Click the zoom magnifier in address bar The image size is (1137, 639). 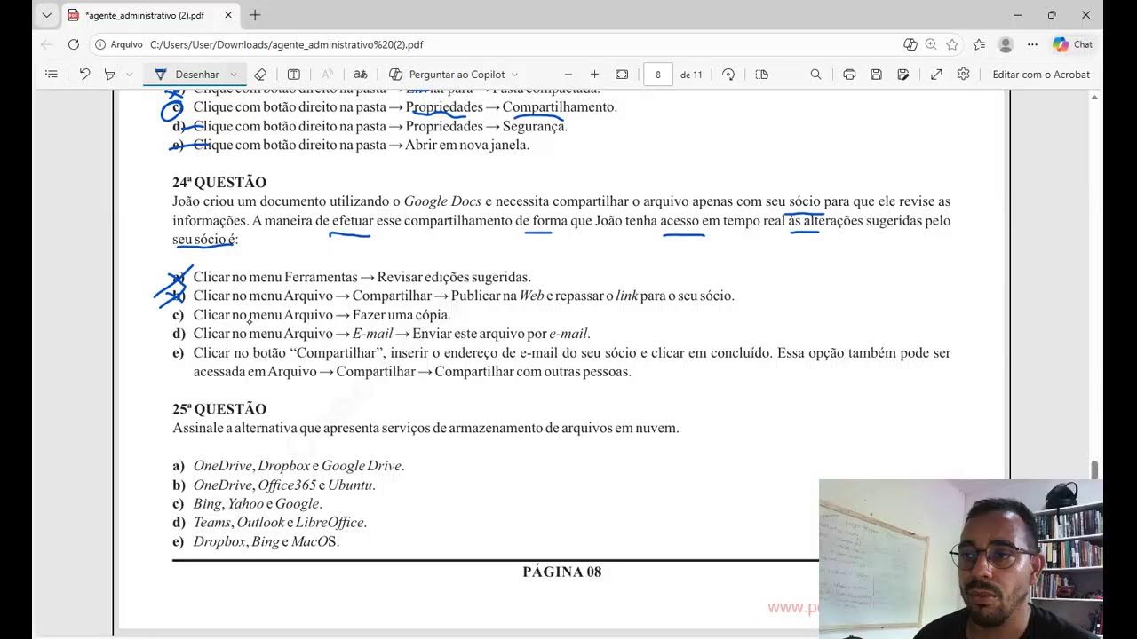(x=931, y=44)
